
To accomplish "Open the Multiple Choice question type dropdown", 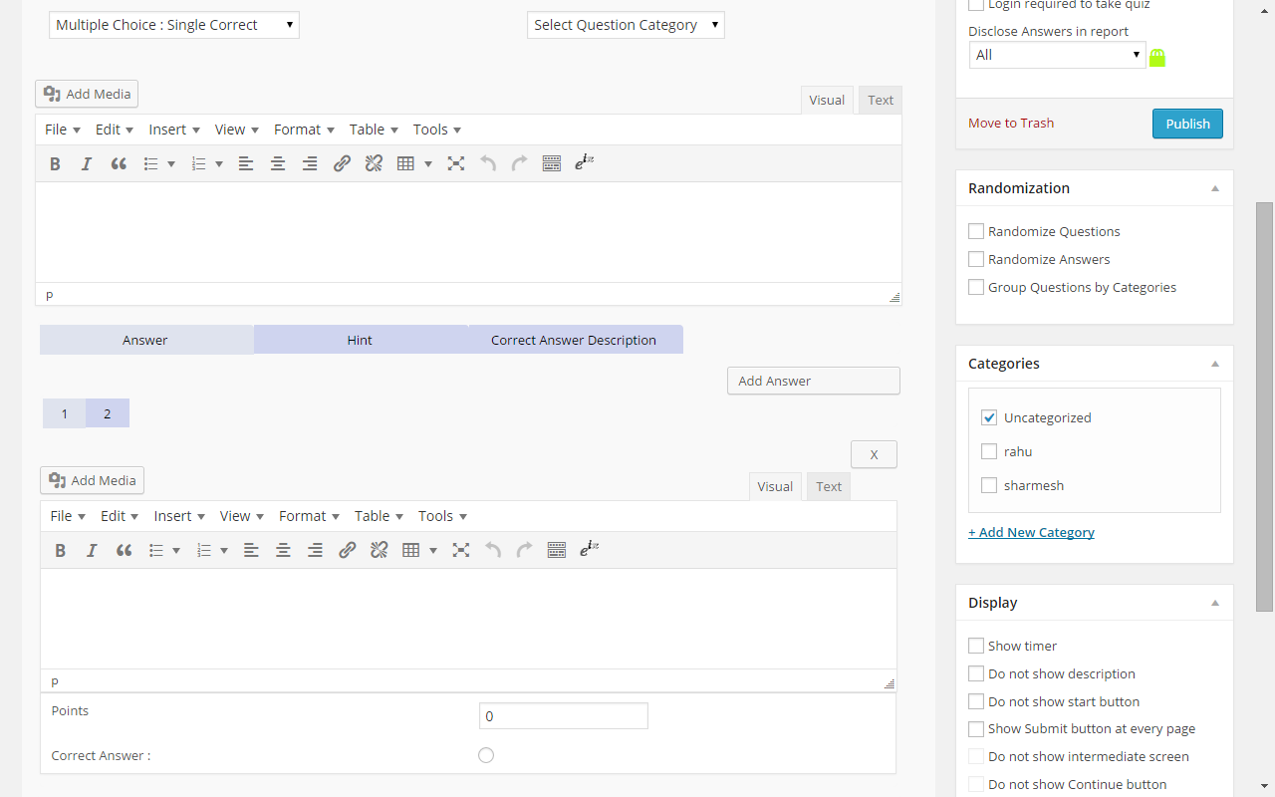I will 174,25.
